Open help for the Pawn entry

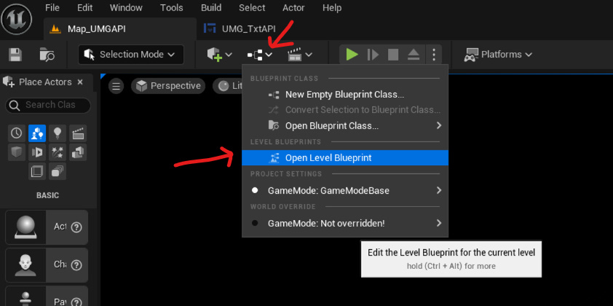76,302
